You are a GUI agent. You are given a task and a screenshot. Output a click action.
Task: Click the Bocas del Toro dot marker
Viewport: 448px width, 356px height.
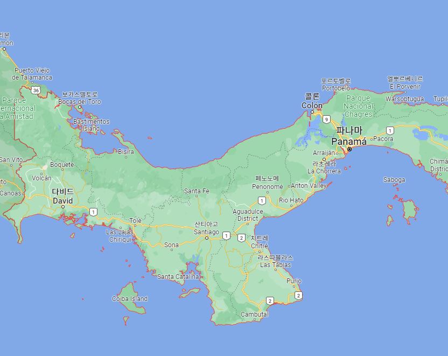point(80,107)
